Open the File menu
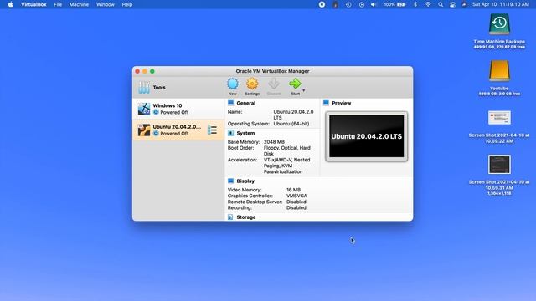Screen dimensions: 536x301 tap(58, 4)
